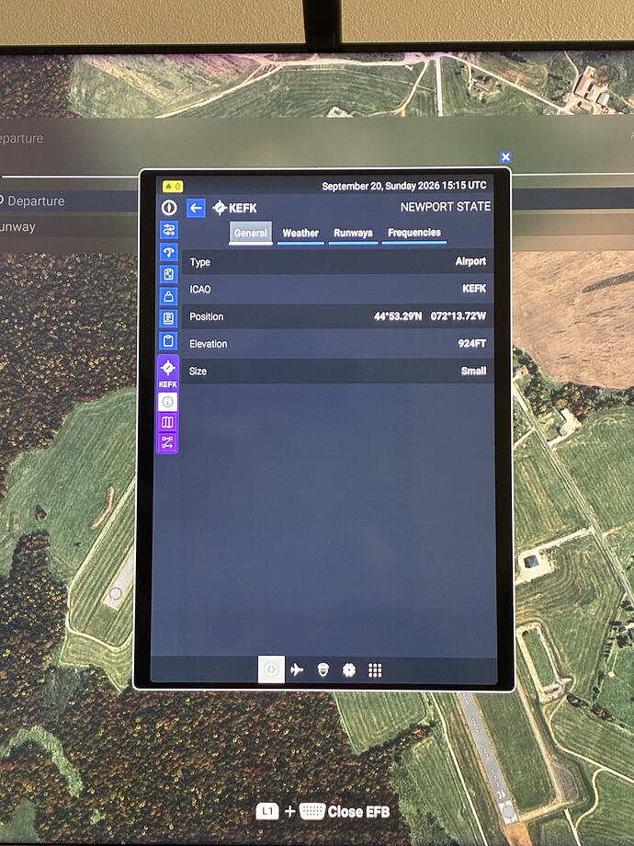This screenshot has width=634, height=846.
Task: Click the 'Airport' type value
Action: 470,261
